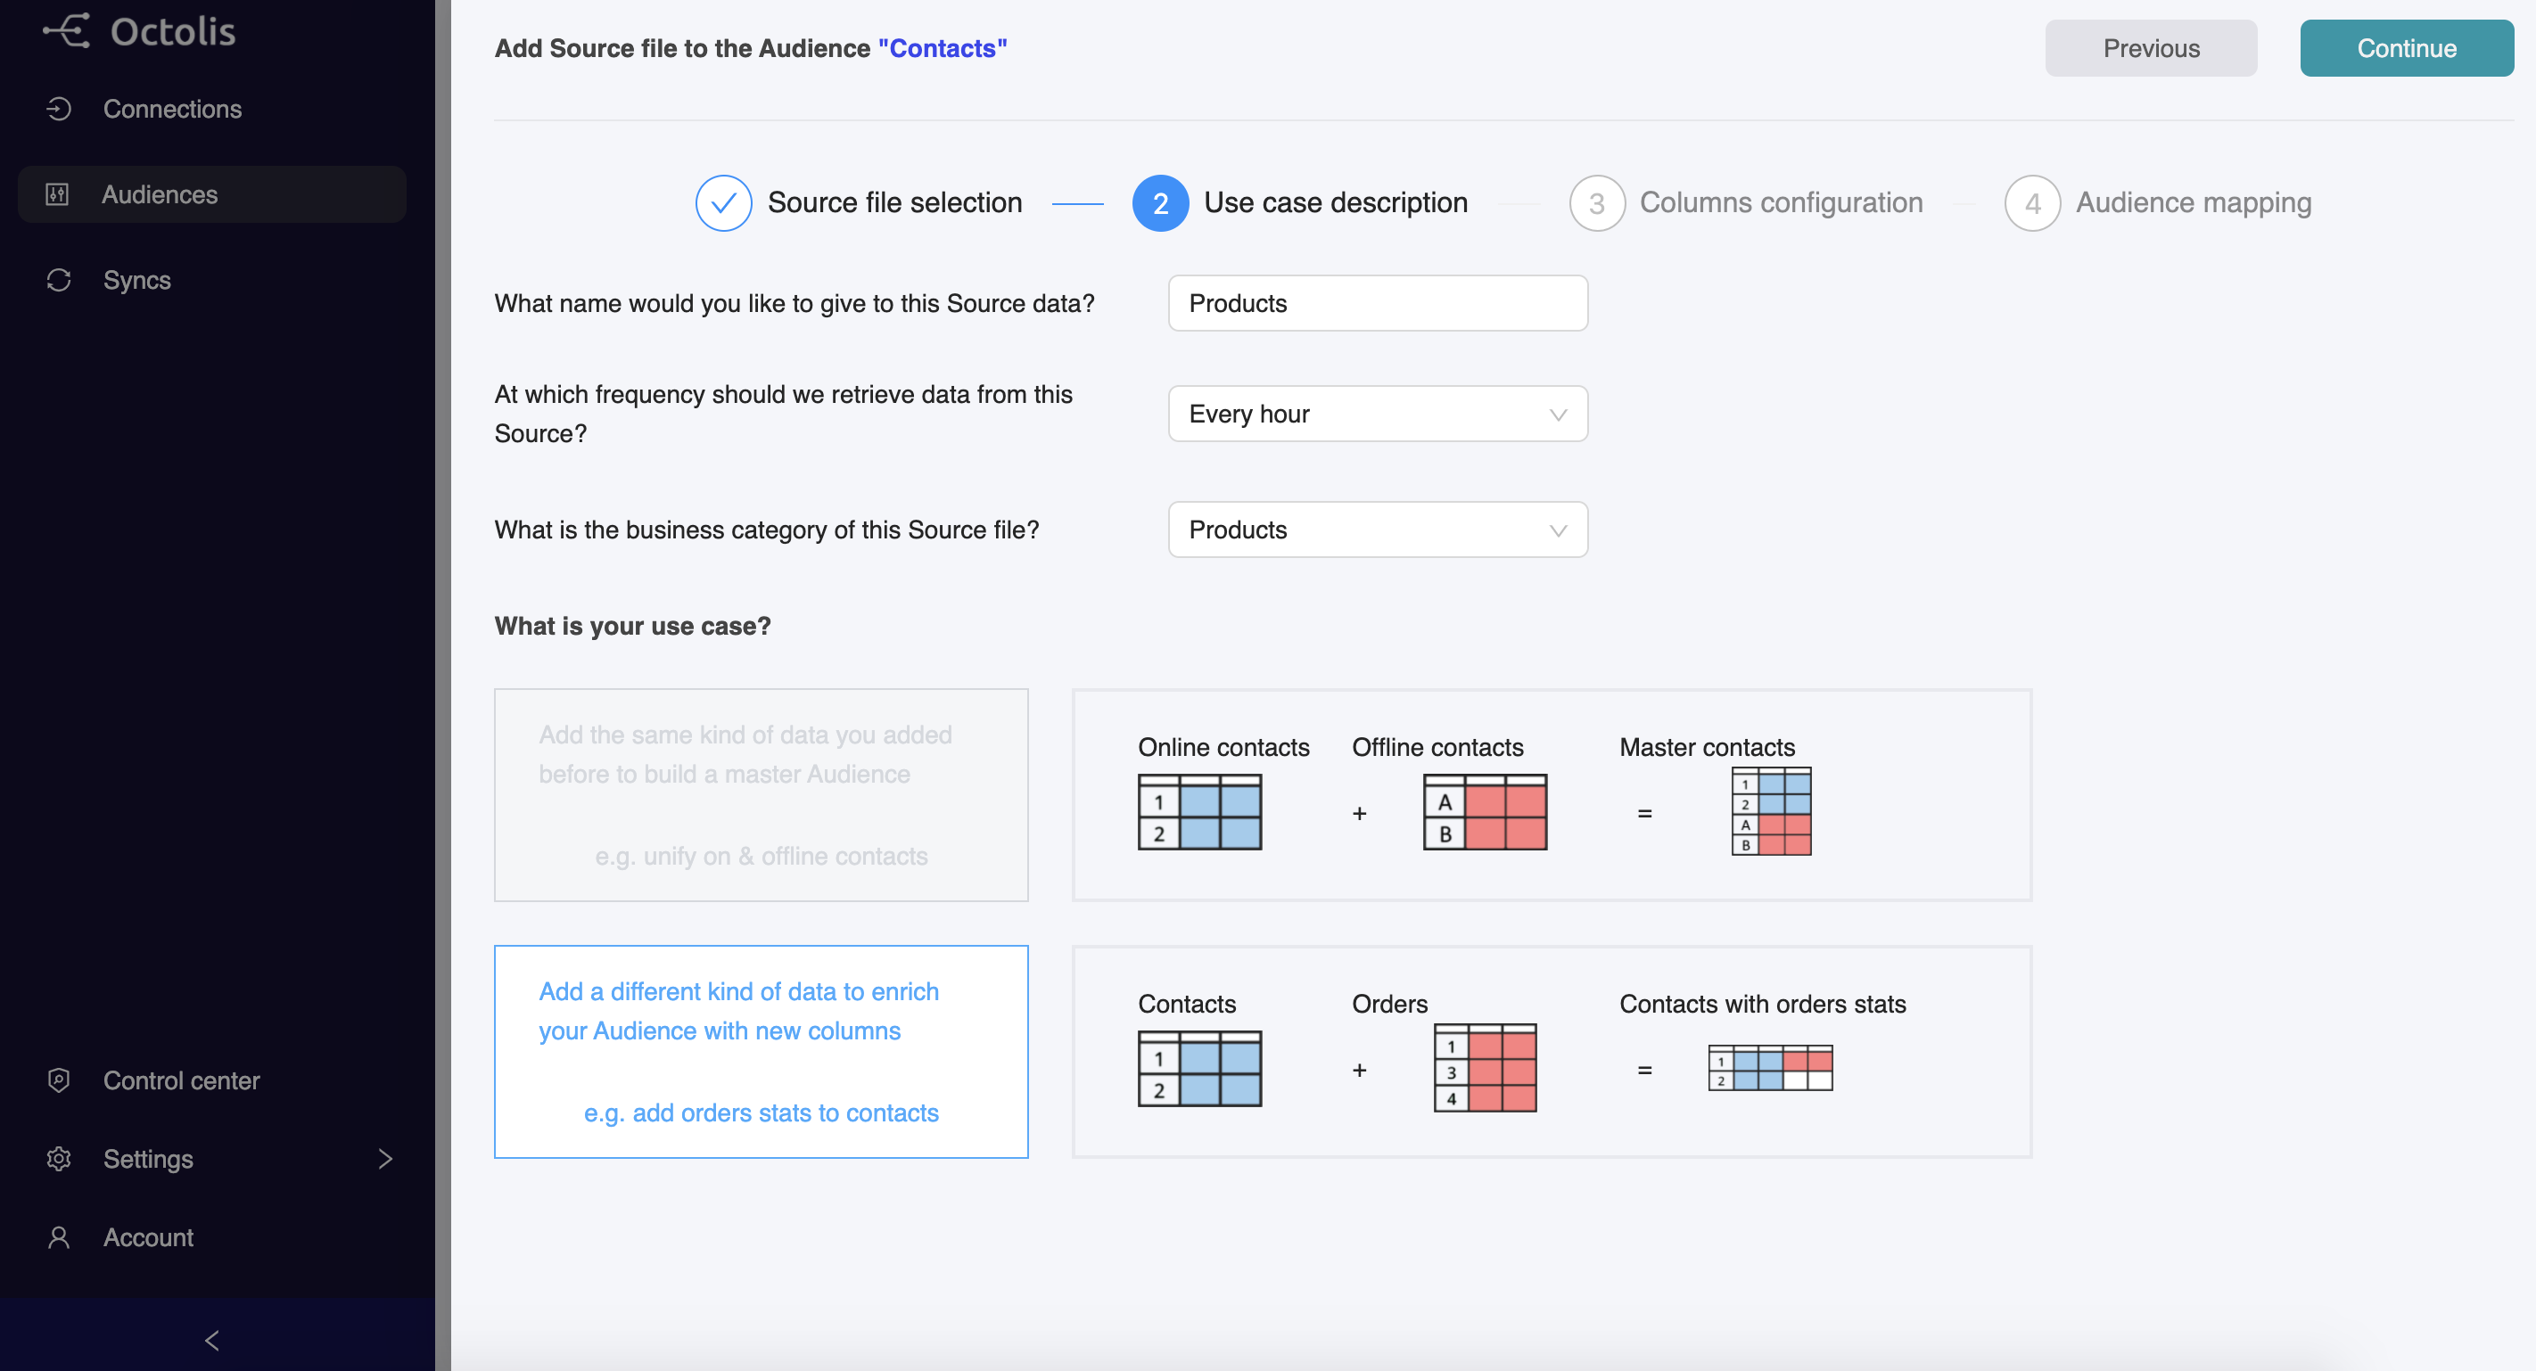Click the Source data name input field
2536x1371 pixels.
tap(1378, 304)
